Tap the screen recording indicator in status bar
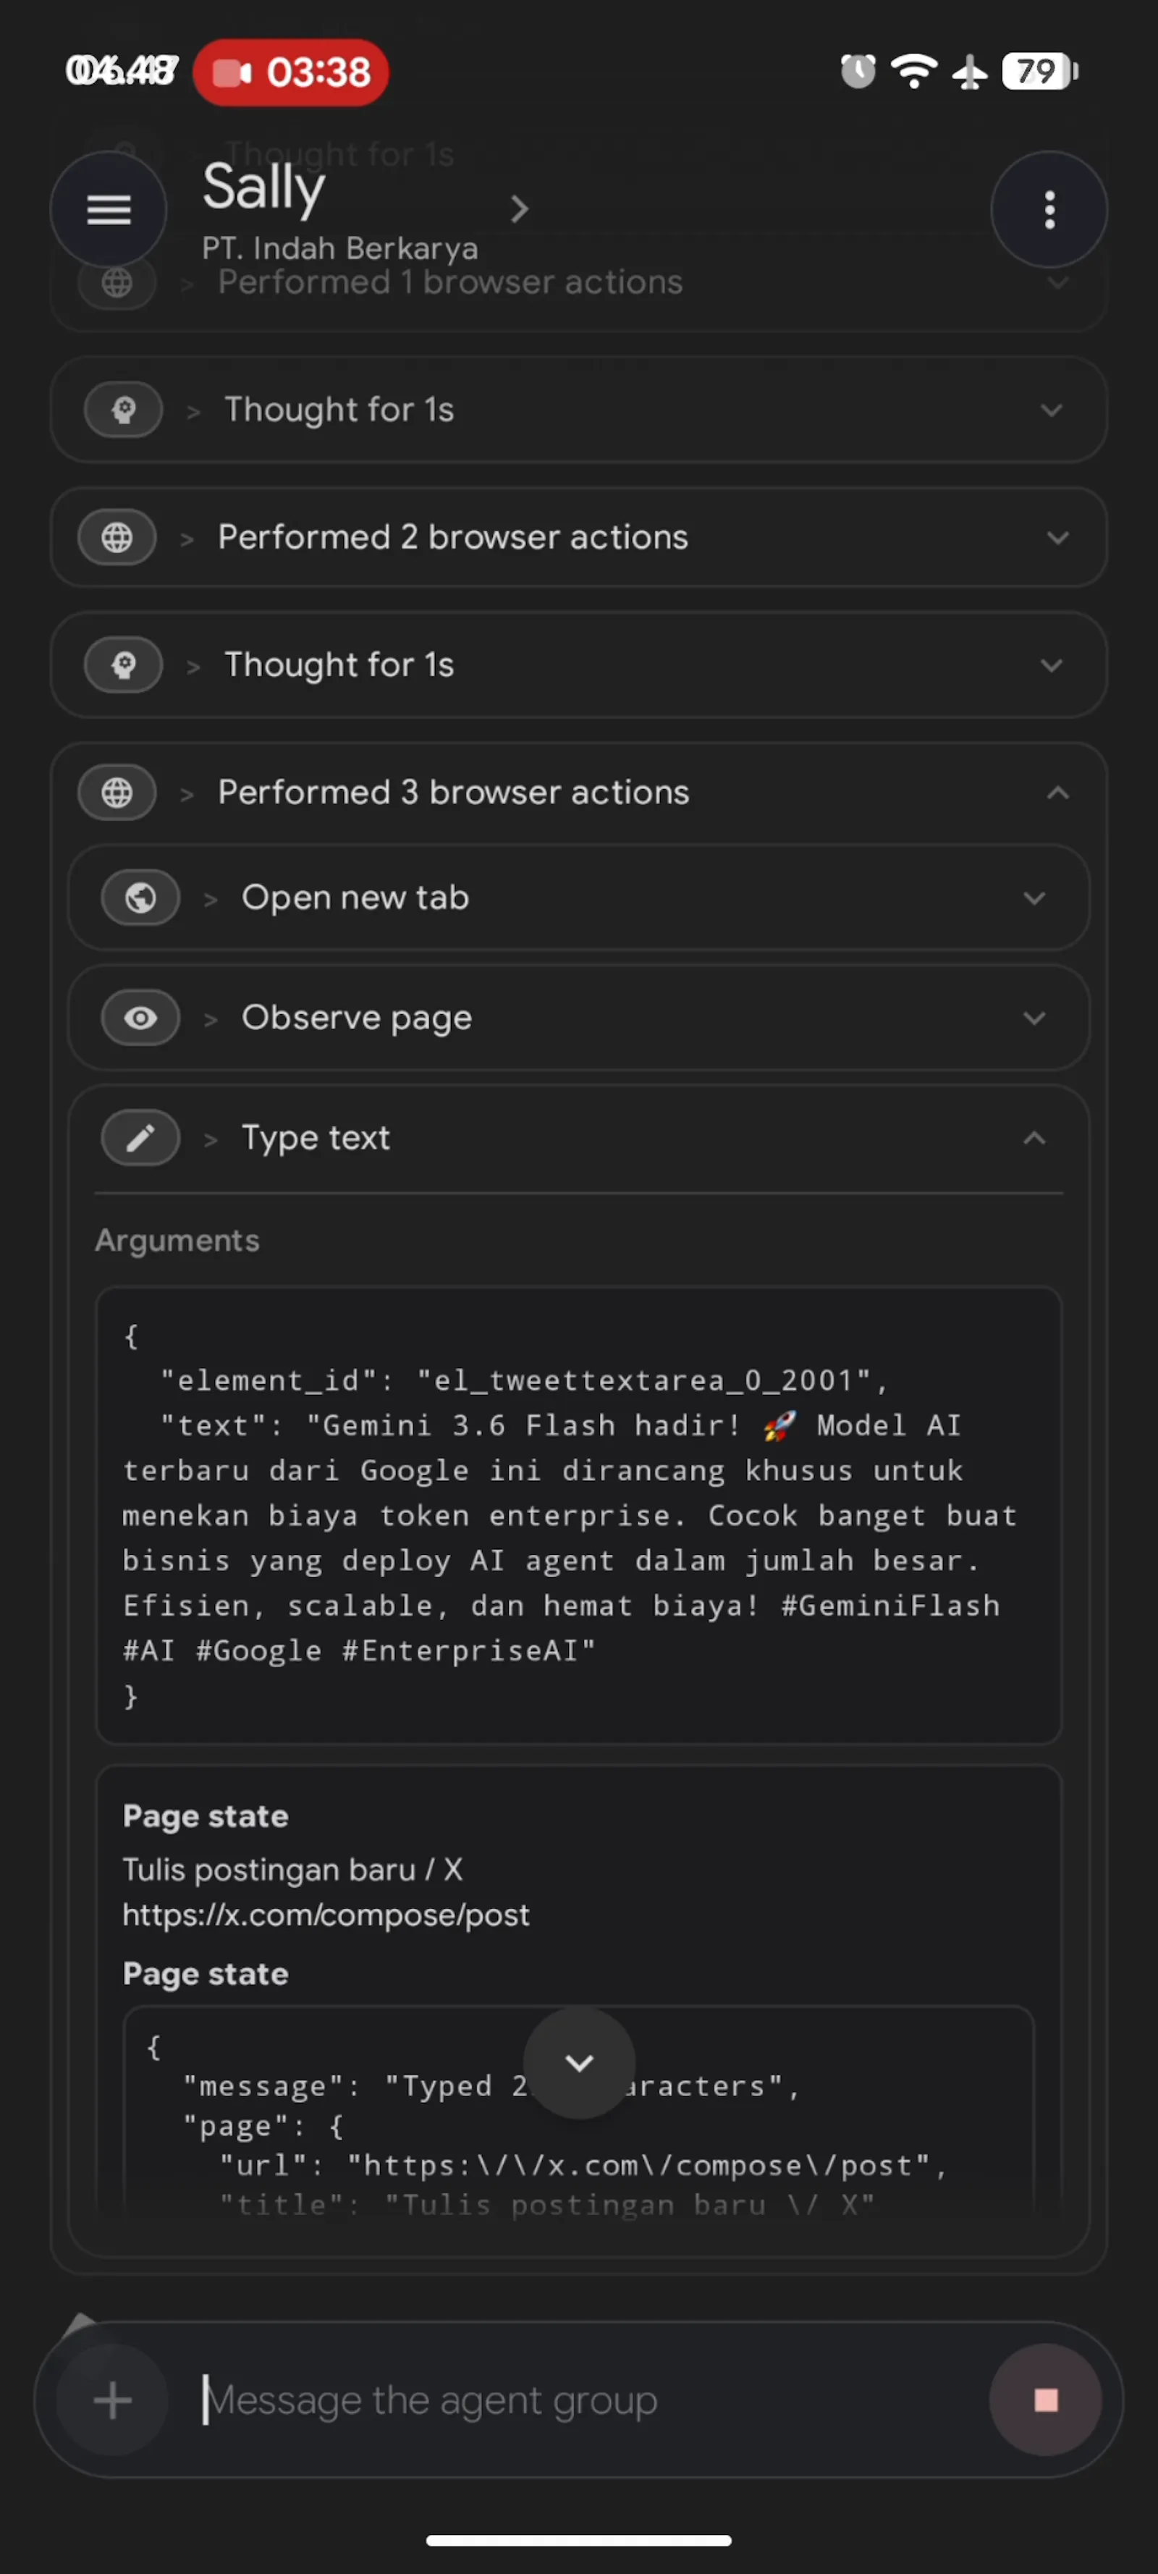Viewport: 1158px width, 2574px height. [x=291, y=72]
